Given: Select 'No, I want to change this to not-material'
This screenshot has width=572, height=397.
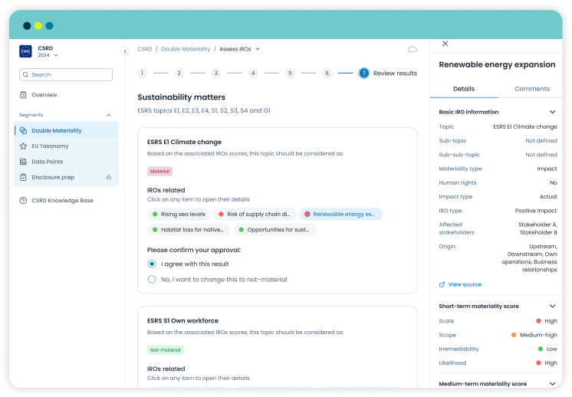Looking at the screenshot, I should point(152,280).
